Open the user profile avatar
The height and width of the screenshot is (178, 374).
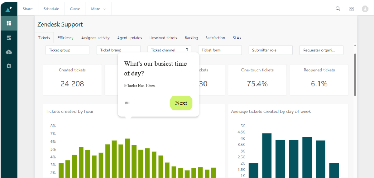tap(365, 9)
